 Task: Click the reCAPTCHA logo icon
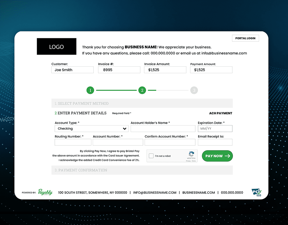[191, 154]
